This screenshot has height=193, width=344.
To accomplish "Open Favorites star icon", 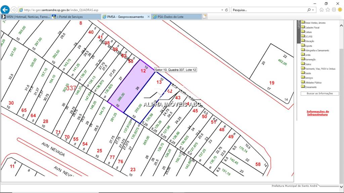I will (328, 10).
